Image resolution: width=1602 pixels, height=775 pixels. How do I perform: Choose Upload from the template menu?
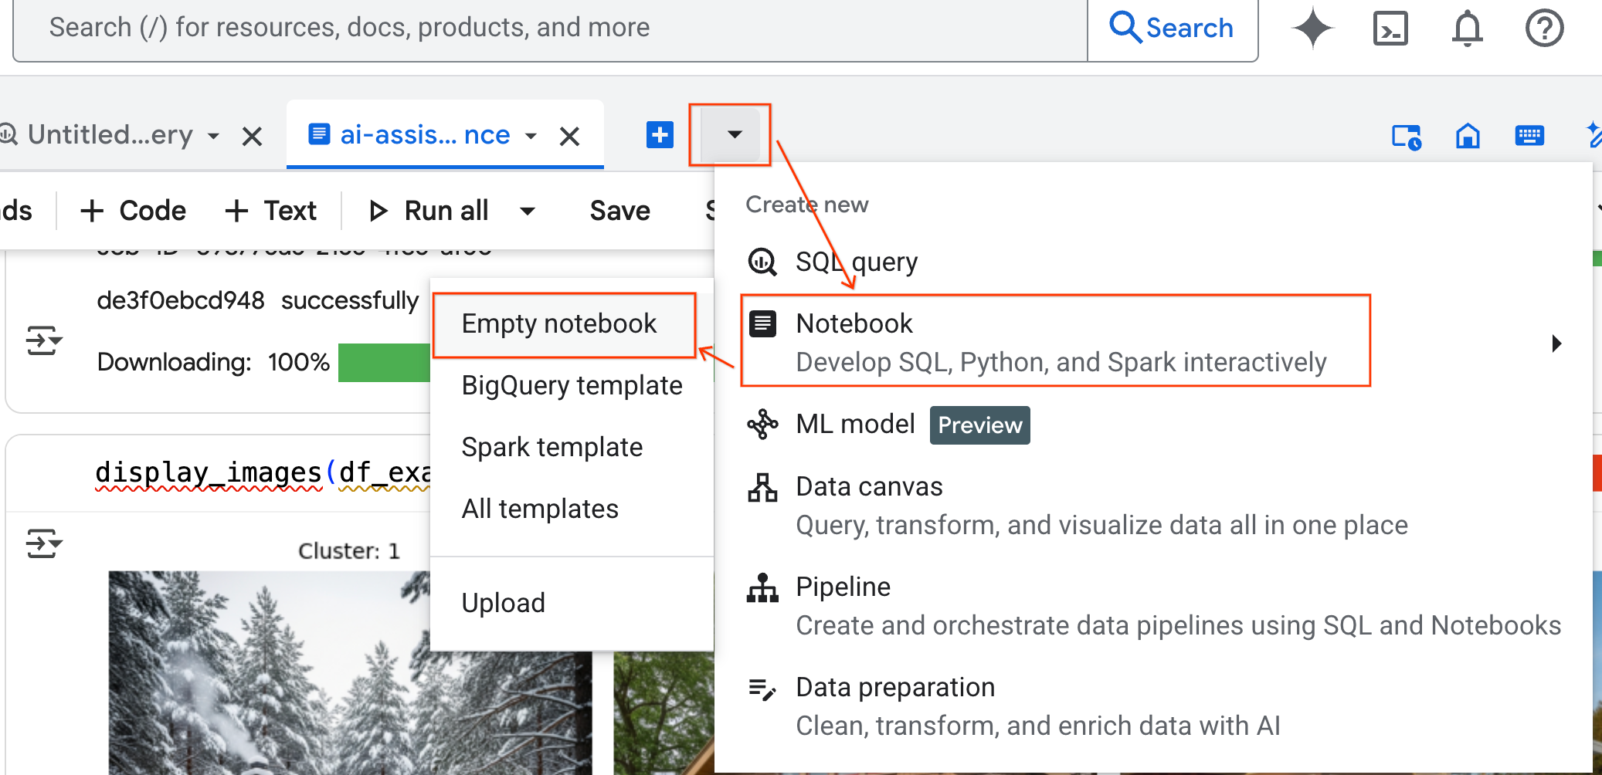[x=504, y=603]
